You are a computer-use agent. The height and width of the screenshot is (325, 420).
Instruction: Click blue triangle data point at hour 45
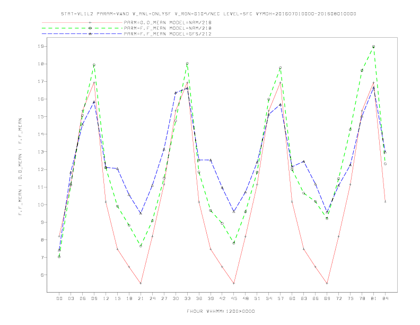[234, 211]
